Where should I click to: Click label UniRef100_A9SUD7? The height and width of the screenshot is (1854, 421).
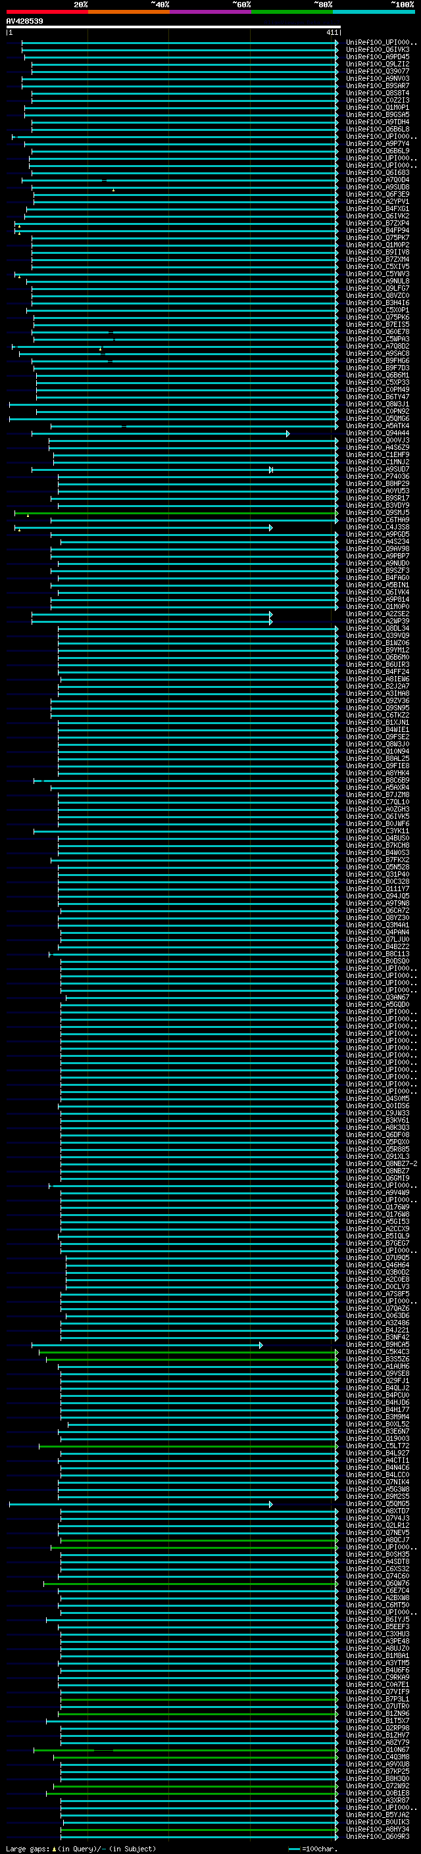click(378, 470)
